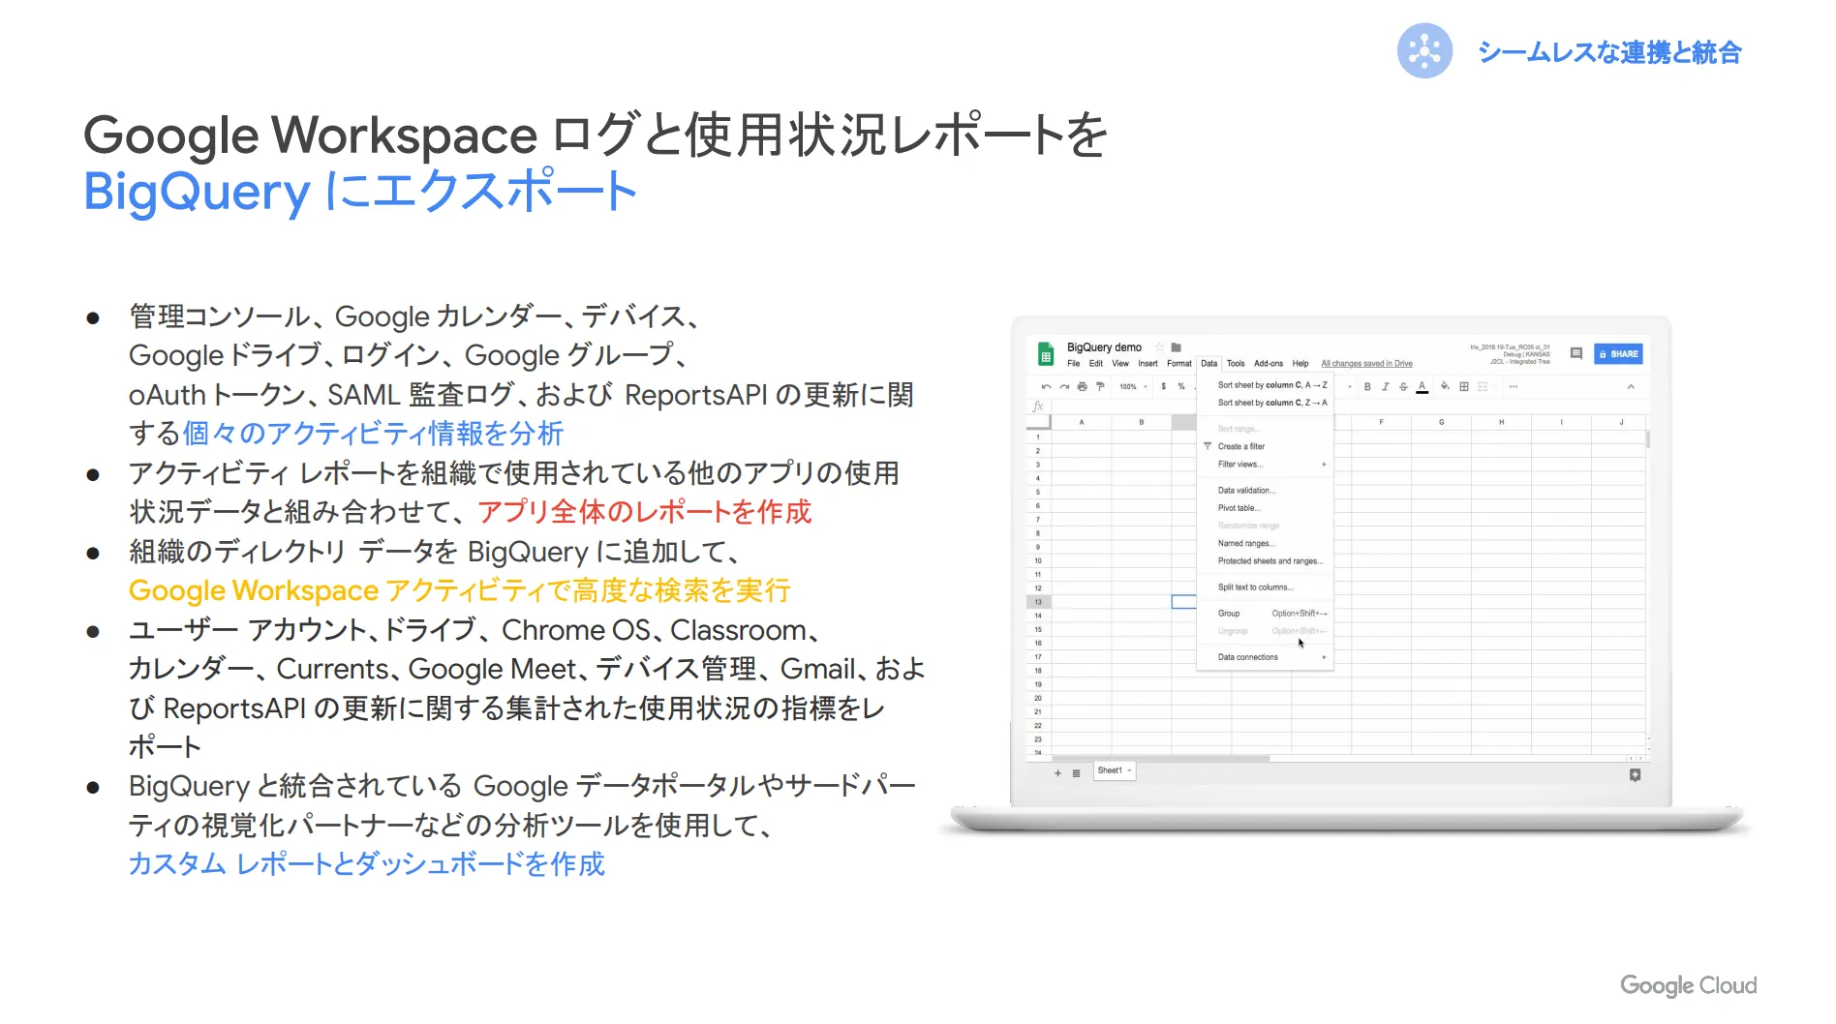Viewport: 1836px width, 1024px height.
Task: Select column F header
Action: (x=1381, y=422)
